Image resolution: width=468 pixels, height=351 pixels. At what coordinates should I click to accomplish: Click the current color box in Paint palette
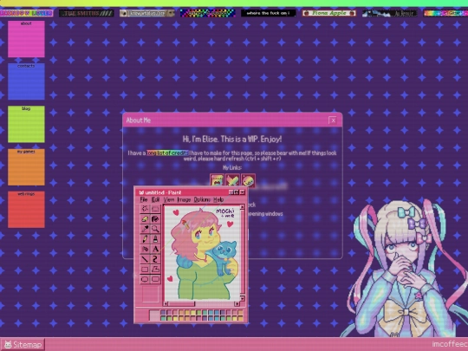[x=154, y=315]
